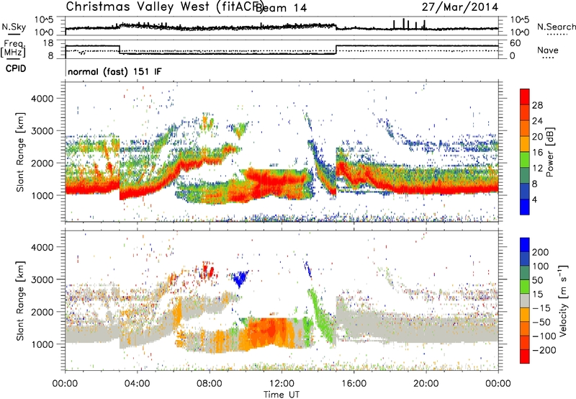Click the "08:00" time axis tick label
The width and height of the screenshot is (576, 399).
click(210, 384)
